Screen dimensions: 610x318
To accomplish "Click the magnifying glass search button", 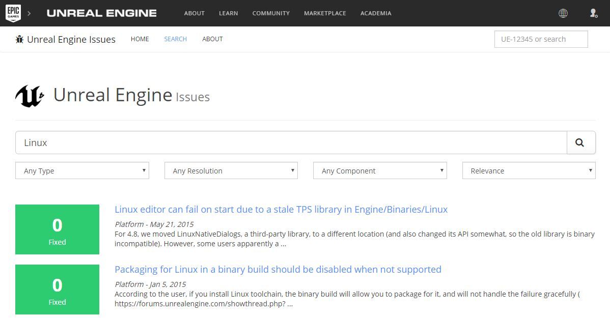I will 580,143.
